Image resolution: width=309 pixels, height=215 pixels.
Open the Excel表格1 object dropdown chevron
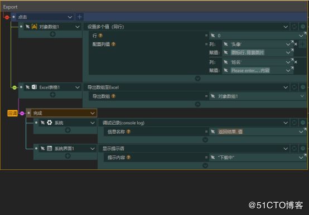(78, 87)
